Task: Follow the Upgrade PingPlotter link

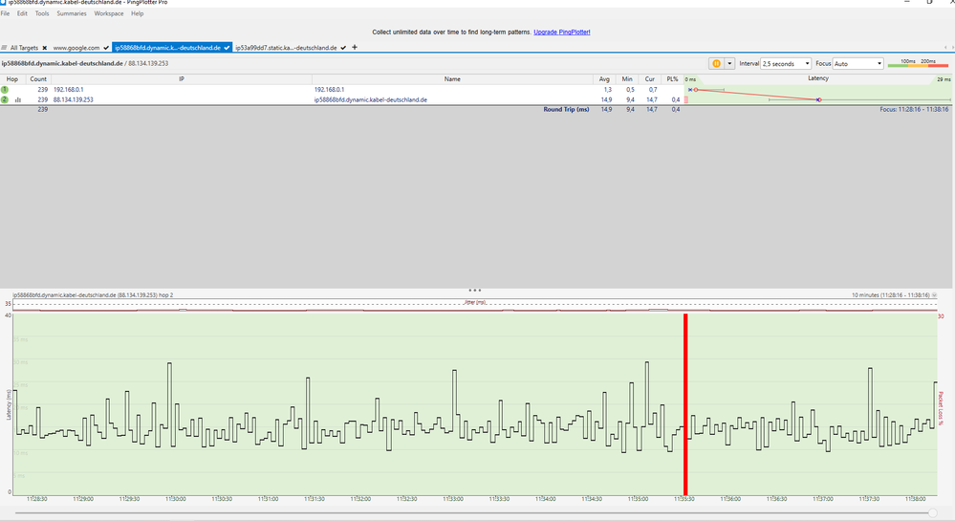Action: point(561,33)
